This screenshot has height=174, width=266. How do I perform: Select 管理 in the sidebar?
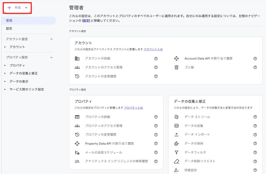click(x=29, y=21)
